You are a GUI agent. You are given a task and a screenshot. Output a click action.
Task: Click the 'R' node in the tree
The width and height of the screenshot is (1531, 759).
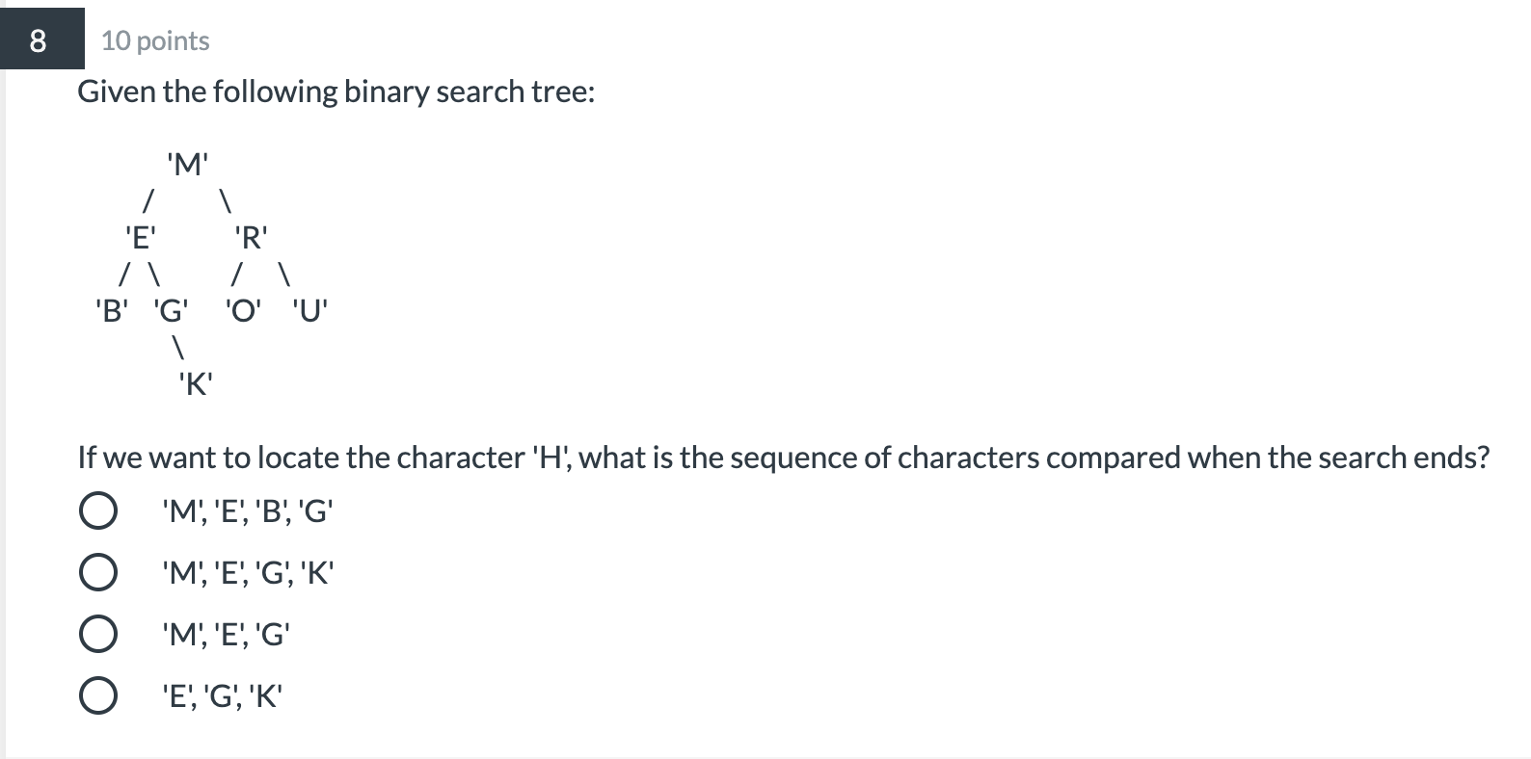pos(249,236)
